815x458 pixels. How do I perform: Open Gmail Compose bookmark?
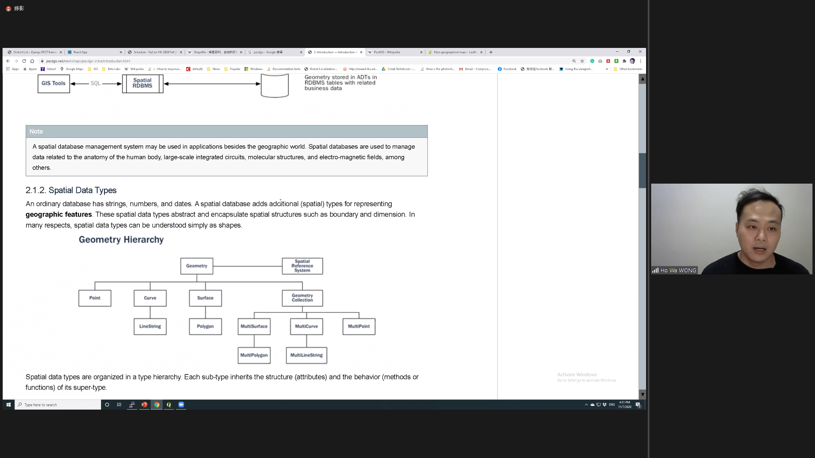(x=475, y=69)
